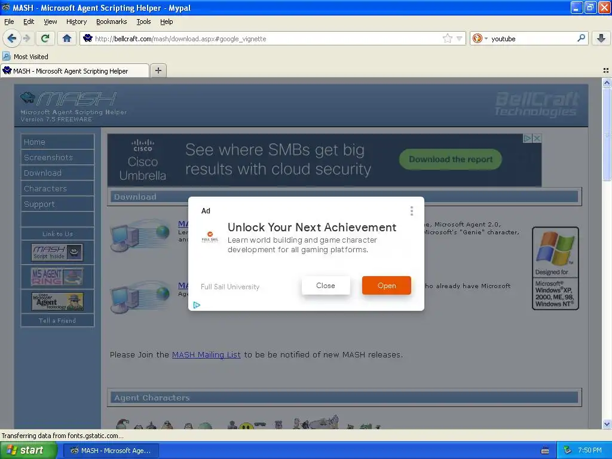Click the Link to Us sidebar heading
The image size is (612, 459).
57,234
